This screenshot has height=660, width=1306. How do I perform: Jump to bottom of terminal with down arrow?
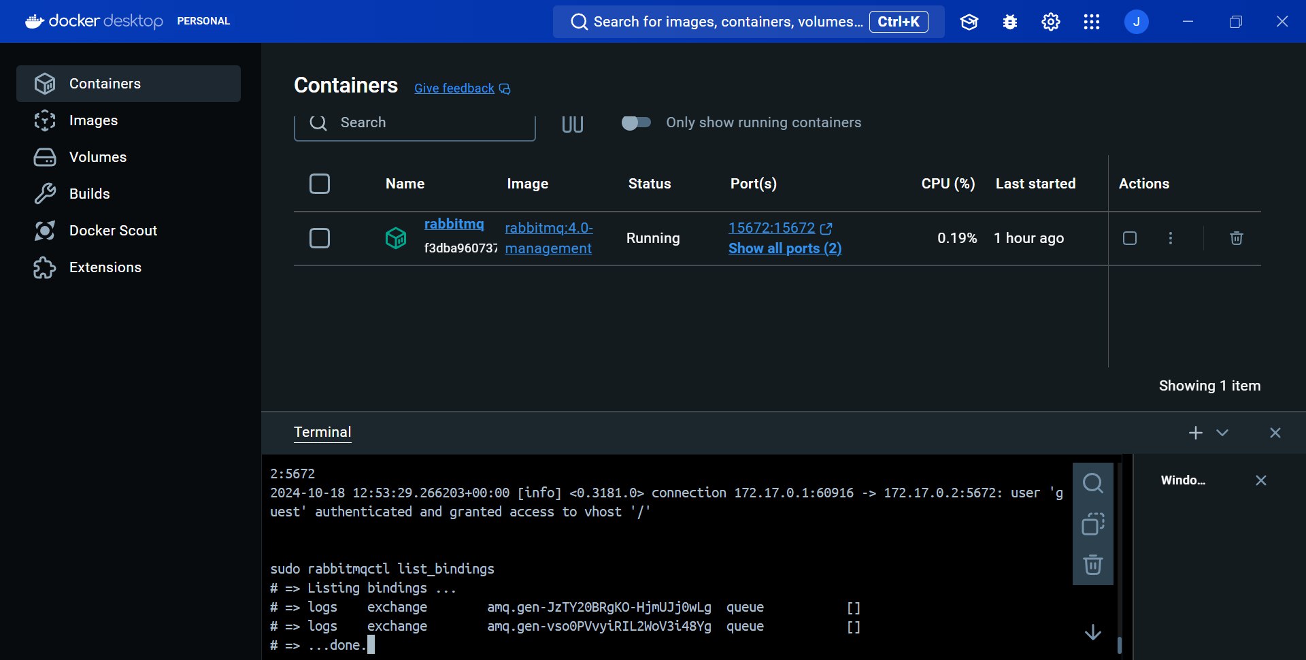coord(1093,632)
